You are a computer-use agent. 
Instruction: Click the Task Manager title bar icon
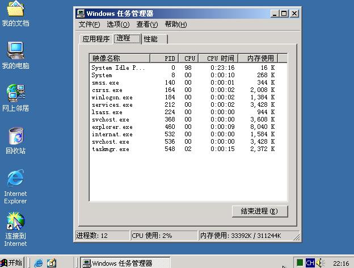pyautogui.click(x=81, y=14)
